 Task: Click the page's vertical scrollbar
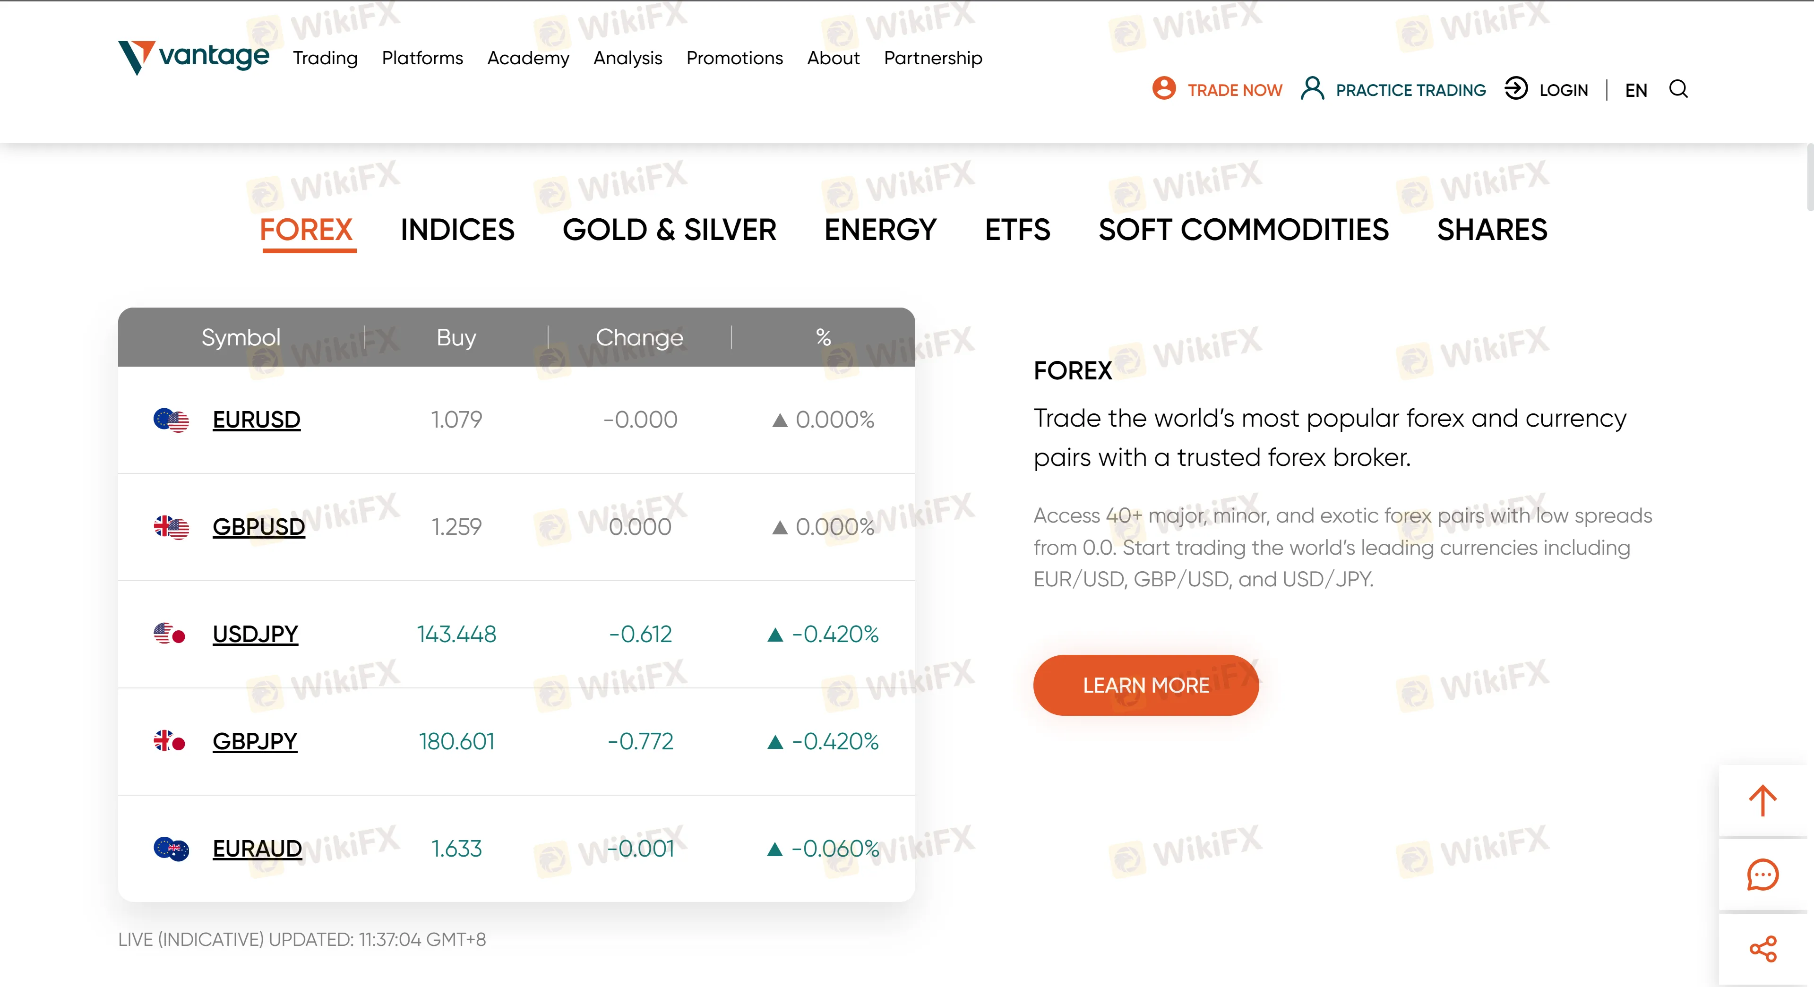[x=1809, y=176]
